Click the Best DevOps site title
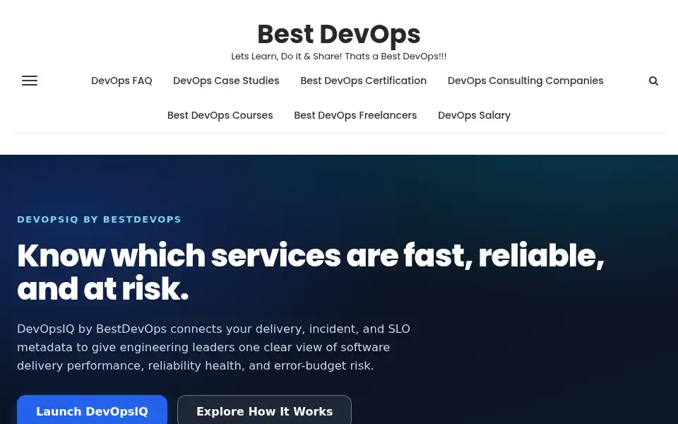The image size is (678, 424). click(x=338, y=34)
